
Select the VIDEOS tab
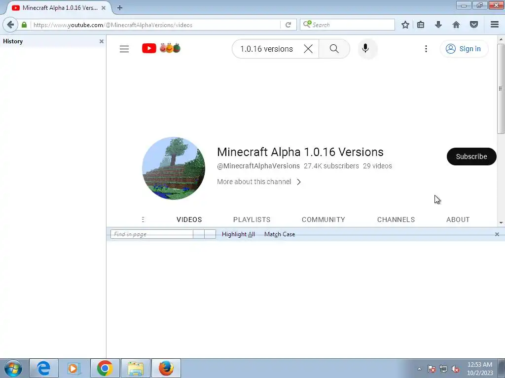pos(189,220)
